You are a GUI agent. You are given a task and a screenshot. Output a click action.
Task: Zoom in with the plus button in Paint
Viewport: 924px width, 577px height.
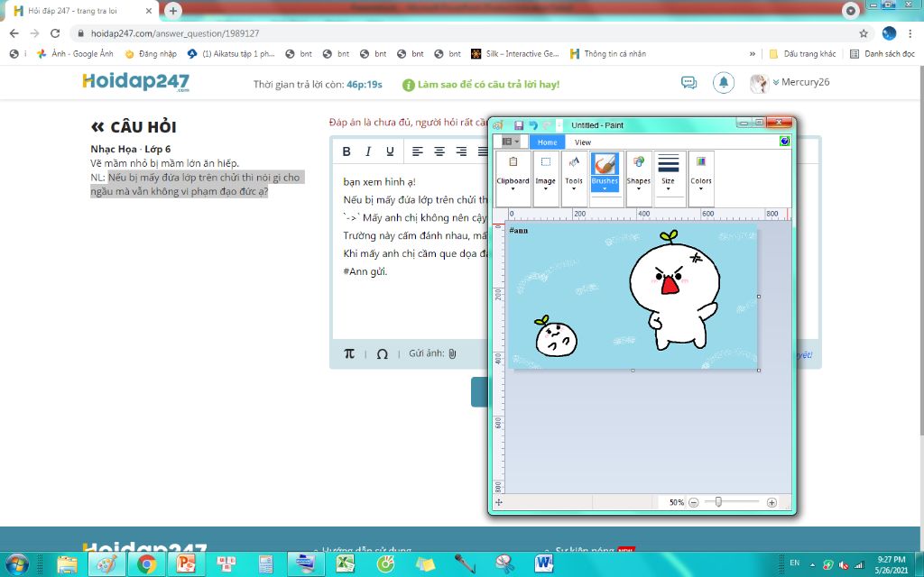click(772, 502)
